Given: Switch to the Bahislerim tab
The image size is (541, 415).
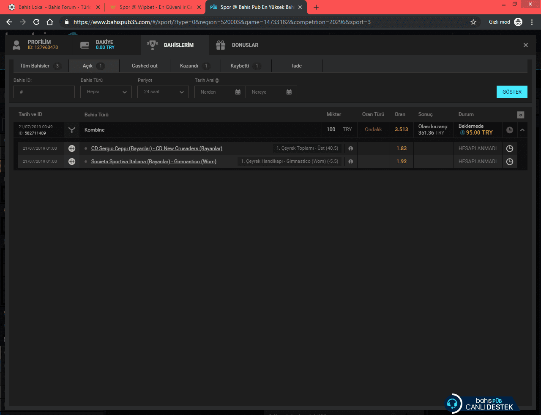Looking at the screenshot, I should tap(175, 45).
